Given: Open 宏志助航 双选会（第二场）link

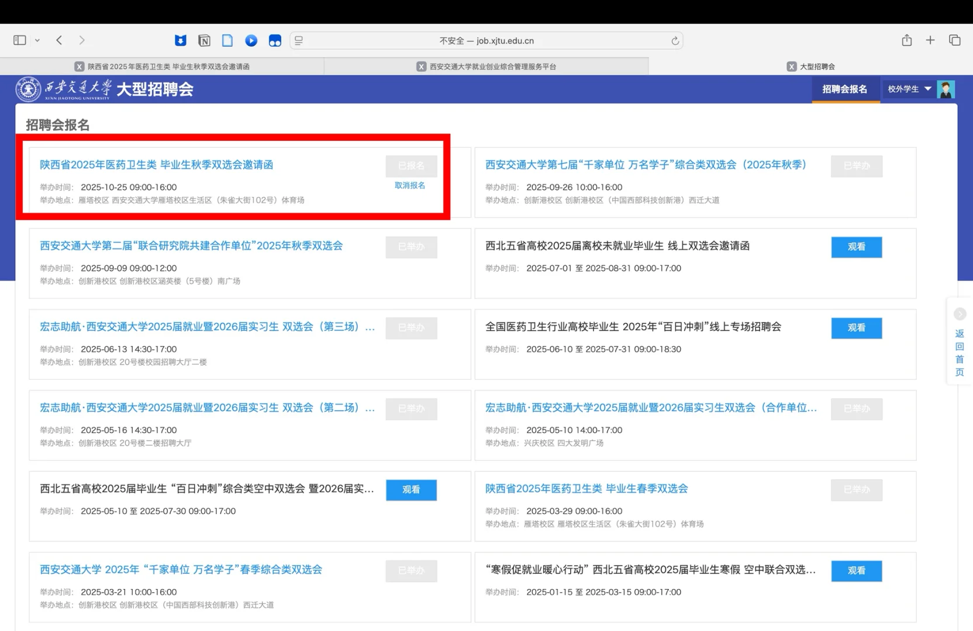Looking at the screenshot, I should 208,408.
